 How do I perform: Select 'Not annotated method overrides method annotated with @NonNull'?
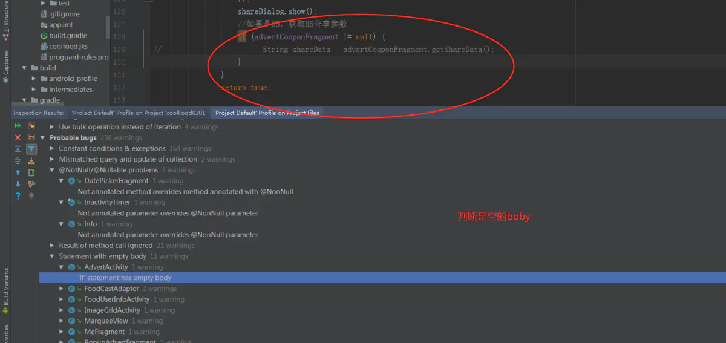point(186,192)
